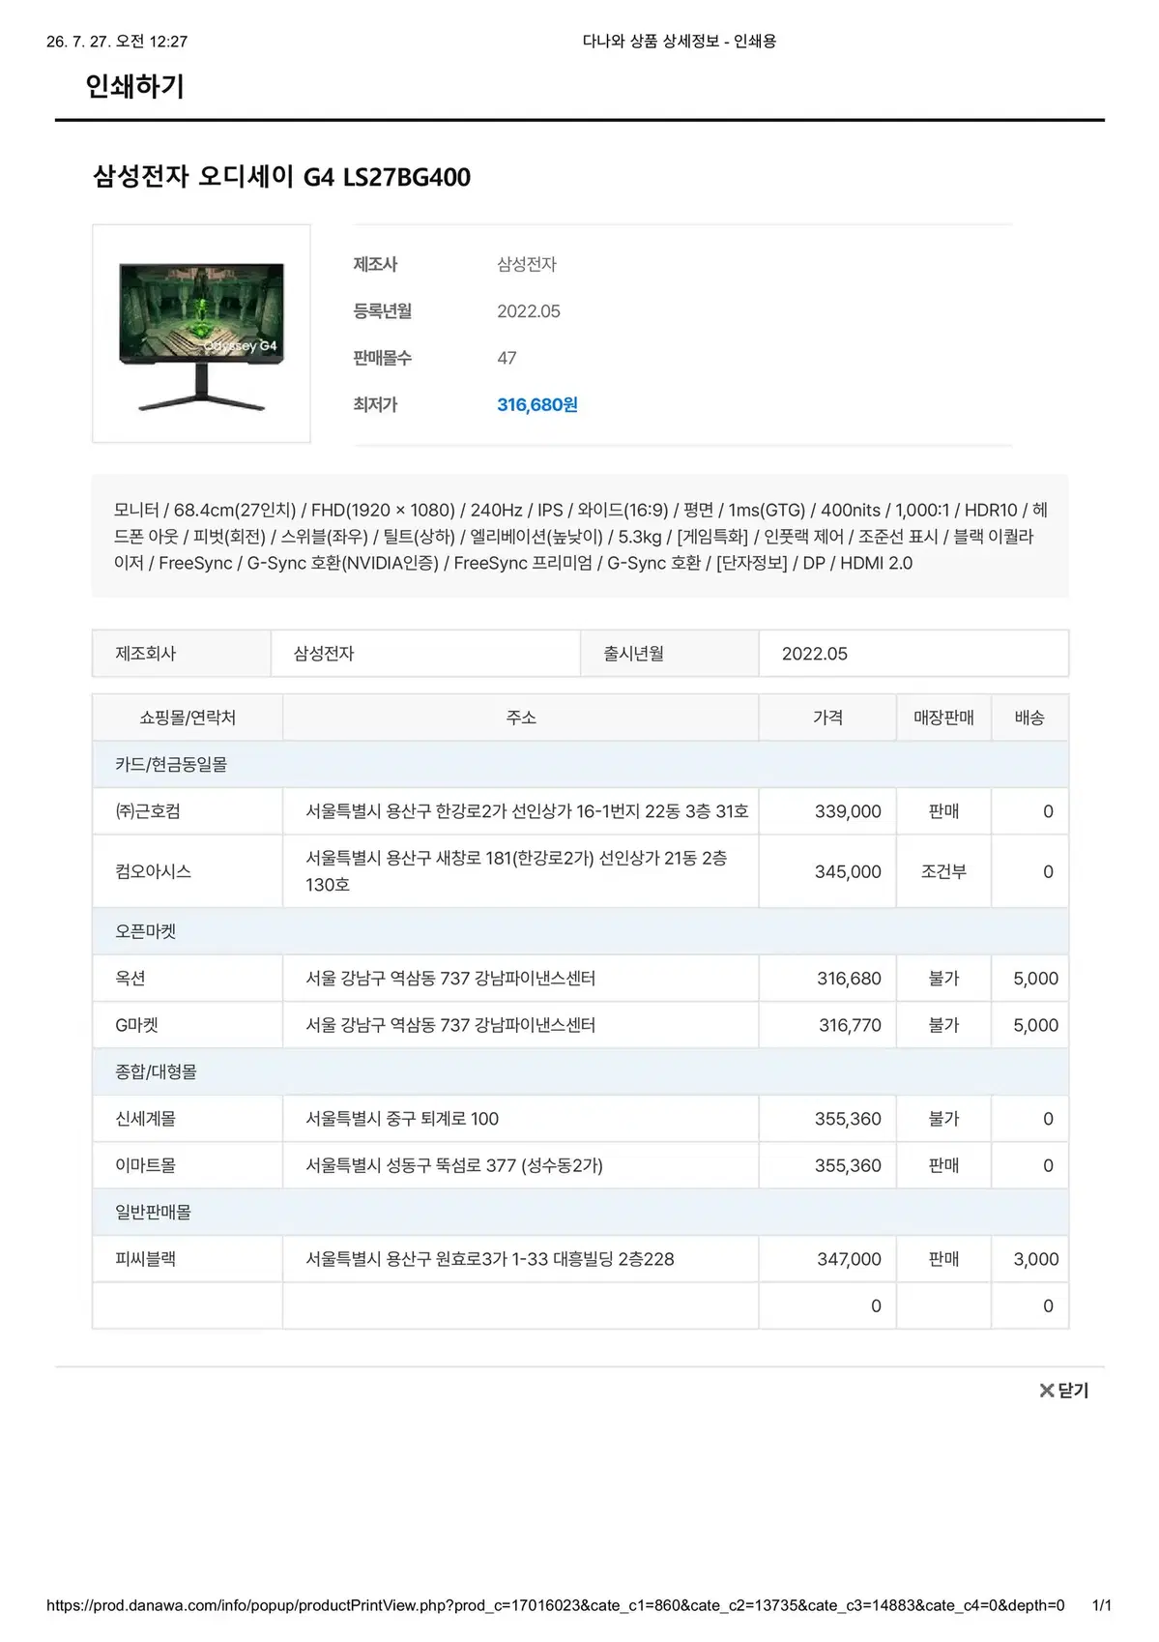
Task: Click the 제조회사 header cell
Action: [182, 654]
